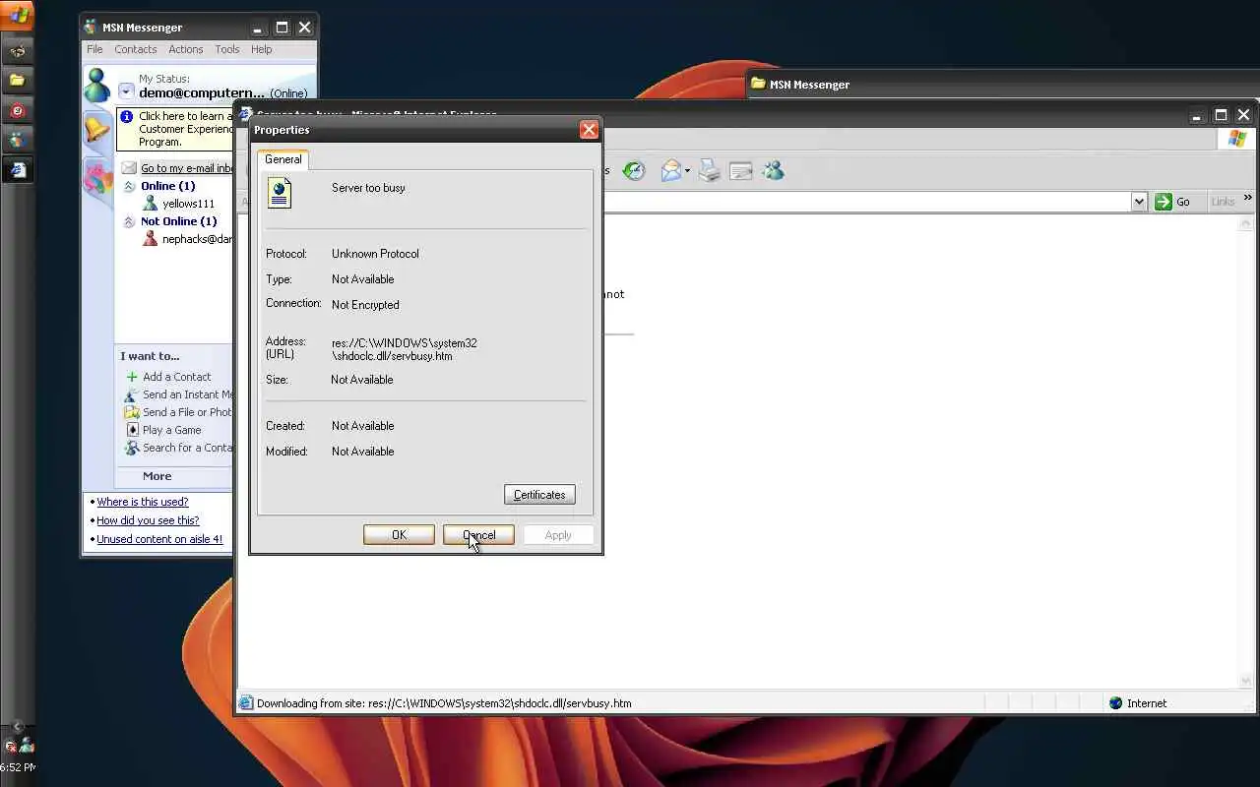1260x787 pixels.
Task: Click the Print icon in IE toolbar
Action: click(x=709, y=171)
